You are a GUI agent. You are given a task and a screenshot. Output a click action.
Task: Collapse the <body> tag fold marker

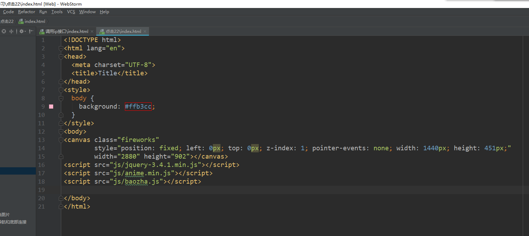click(61, 132)
